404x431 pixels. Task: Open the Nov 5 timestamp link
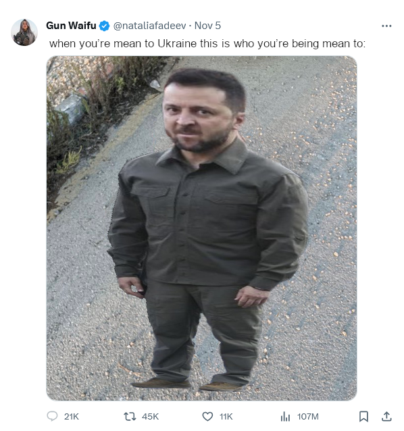pos(207,26)
